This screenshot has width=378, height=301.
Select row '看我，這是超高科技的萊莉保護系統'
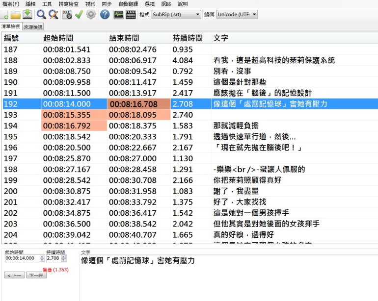pyautogui.click(x=190, y=60)
